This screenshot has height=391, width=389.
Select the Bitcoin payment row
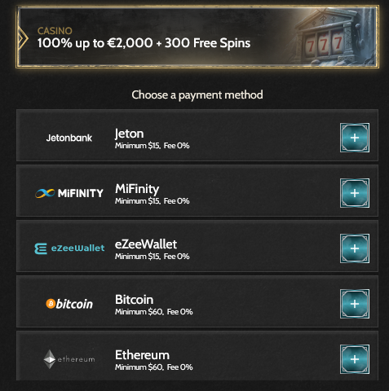tap(197, 301)
